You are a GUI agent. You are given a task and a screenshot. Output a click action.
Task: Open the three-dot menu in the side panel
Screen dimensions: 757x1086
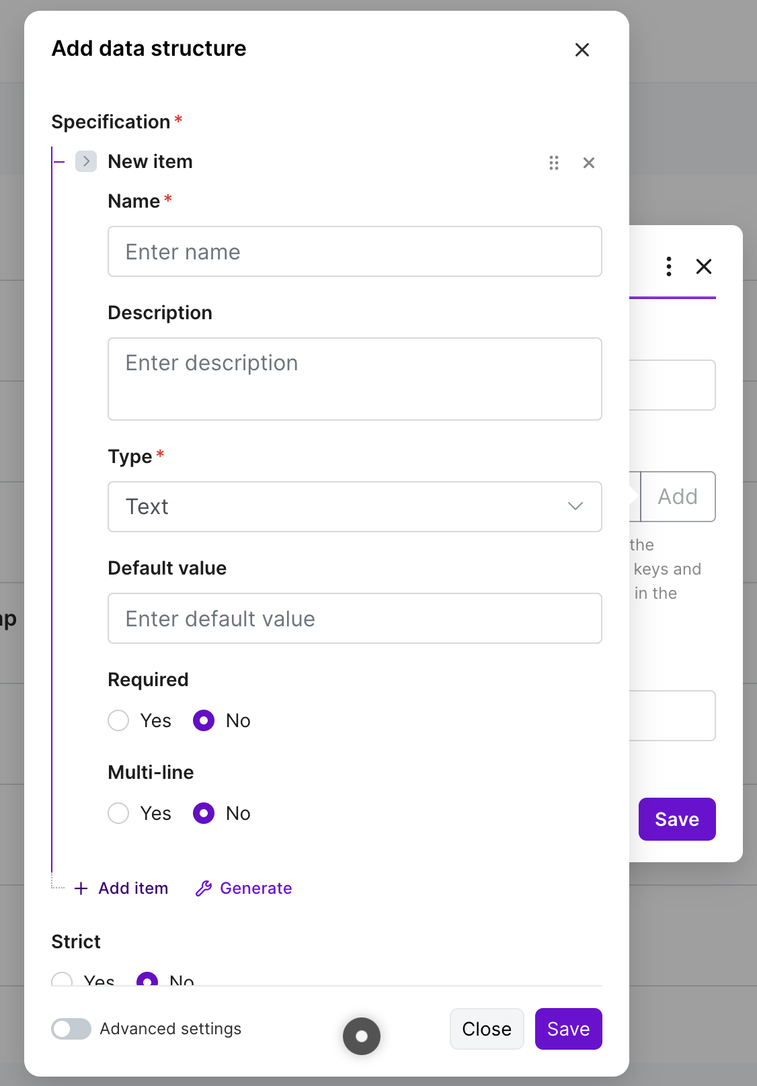669,267
